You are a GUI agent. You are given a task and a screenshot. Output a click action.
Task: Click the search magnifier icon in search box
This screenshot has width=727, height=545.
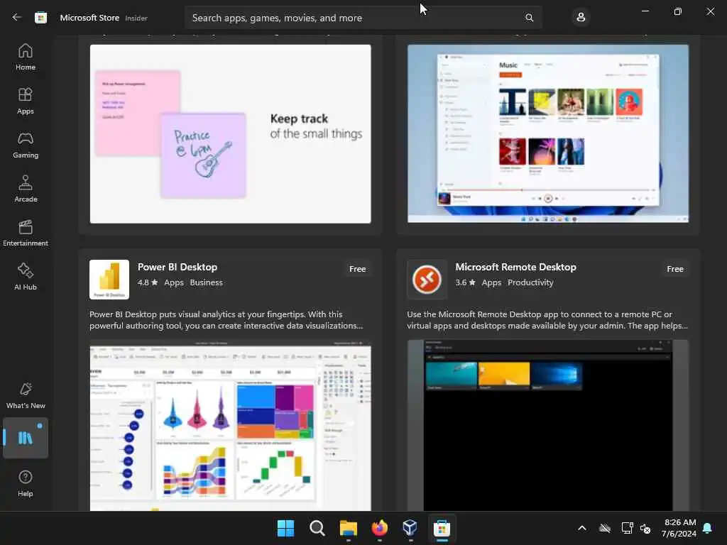point(529,18)
